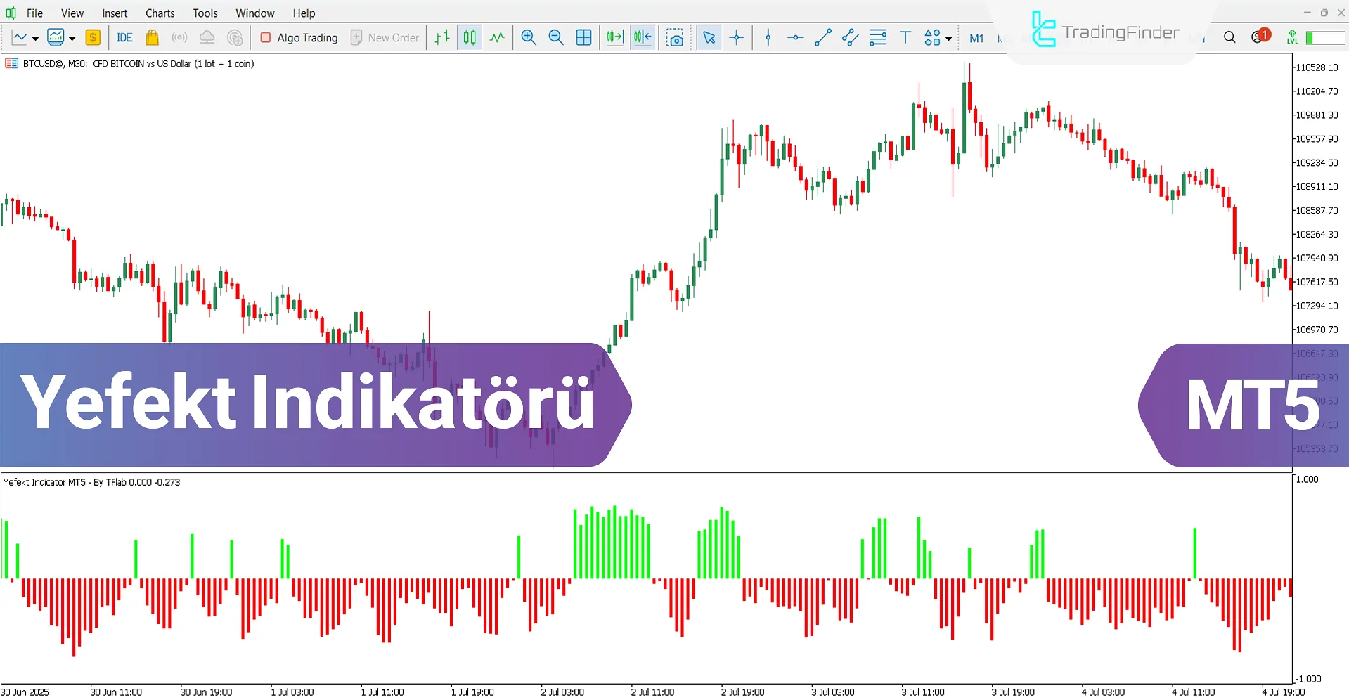Adjust the green level slider top-right
Image resolution: width=1349 pixels, height=700 pixels.
click(1324, 37)
